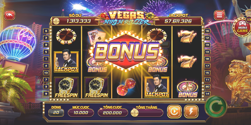Click payline number 9 marker
251x125 pixels.
pos(46,94)
